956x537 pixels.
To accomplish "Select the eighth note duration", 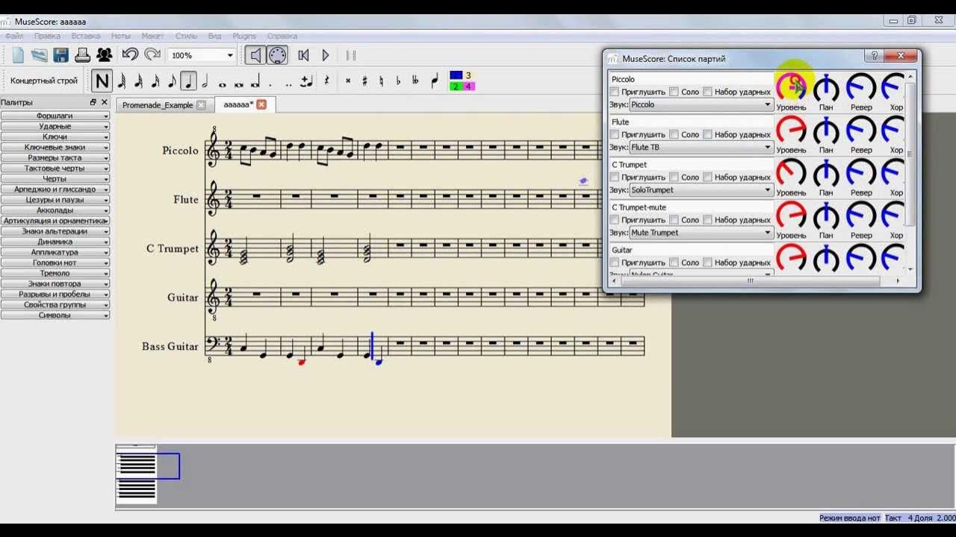I will coord(172,81).
